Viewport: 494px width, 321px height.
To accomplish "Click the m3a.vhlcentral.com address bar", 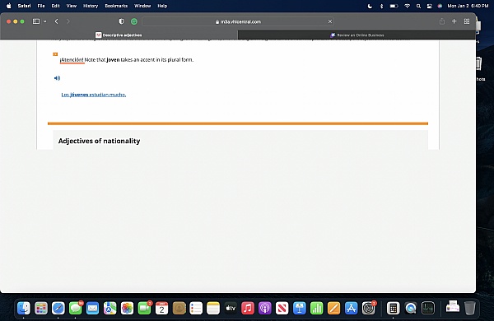I will pyautogui.click(x=238, y=21).
